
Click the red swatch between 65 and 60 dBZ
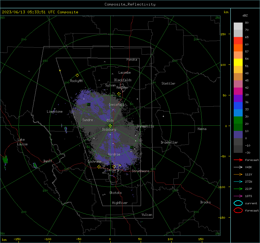tap(238, 40)
